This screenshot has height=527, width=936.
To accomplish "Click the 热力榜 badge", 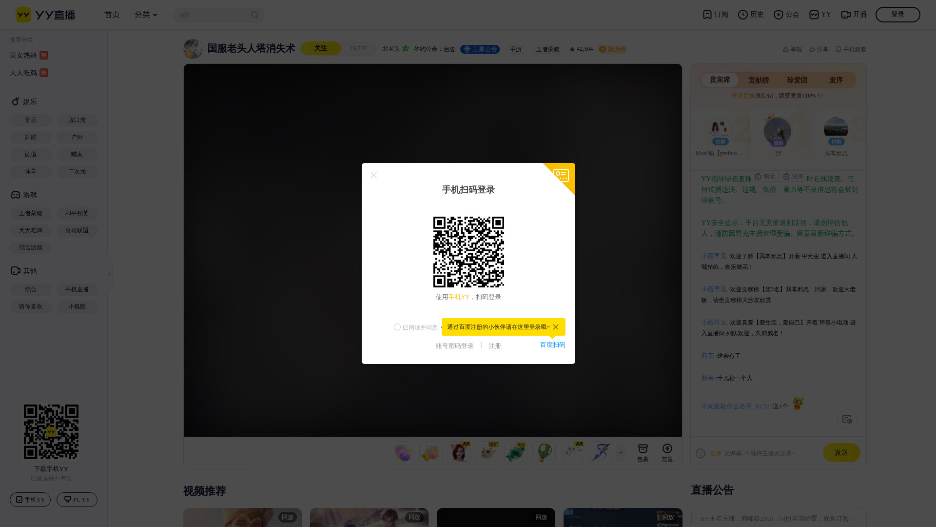I will point(613,49).
